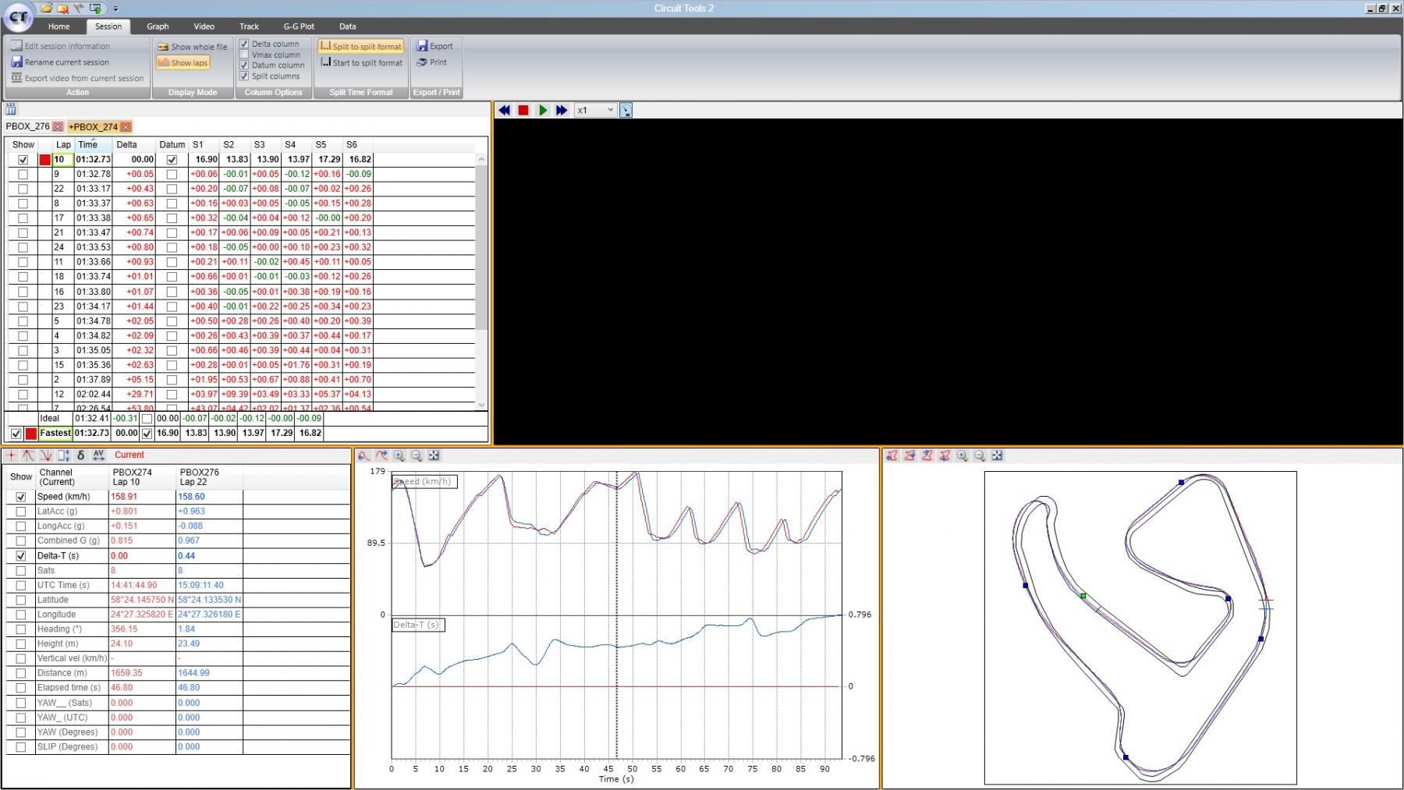Fit the track map to window
1404x790 pixels.
997,456
